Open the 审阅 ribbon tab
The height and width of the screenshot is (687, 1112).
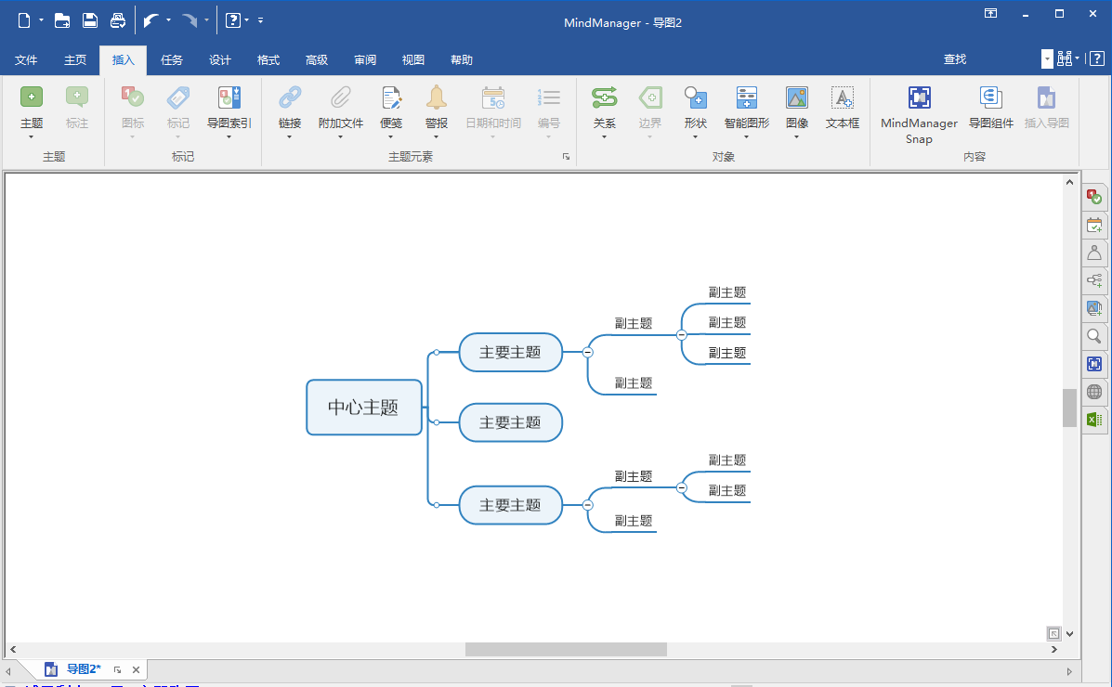pos(364,59)
